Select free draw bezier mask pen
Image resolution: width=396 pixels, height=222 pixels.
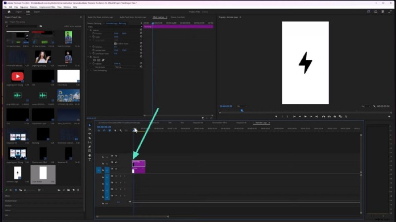[103, 60]
